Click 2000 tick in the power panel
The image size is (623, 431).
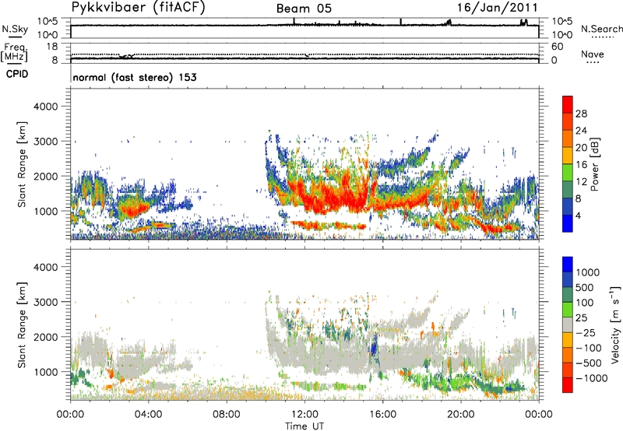click(x=45, y=176)
